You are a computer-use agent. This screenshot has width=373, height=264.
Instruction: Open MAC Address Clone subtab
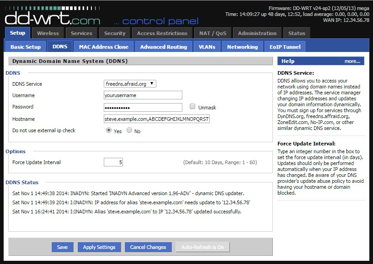point(104,47)
